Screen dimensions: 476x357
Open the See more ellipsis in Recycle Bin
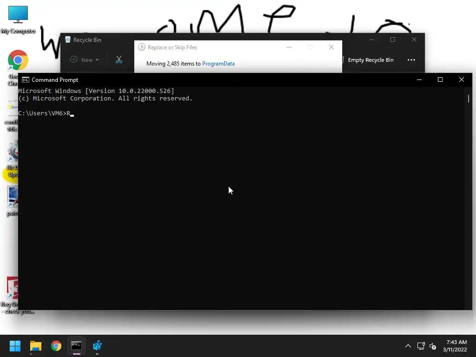[411, 60]
